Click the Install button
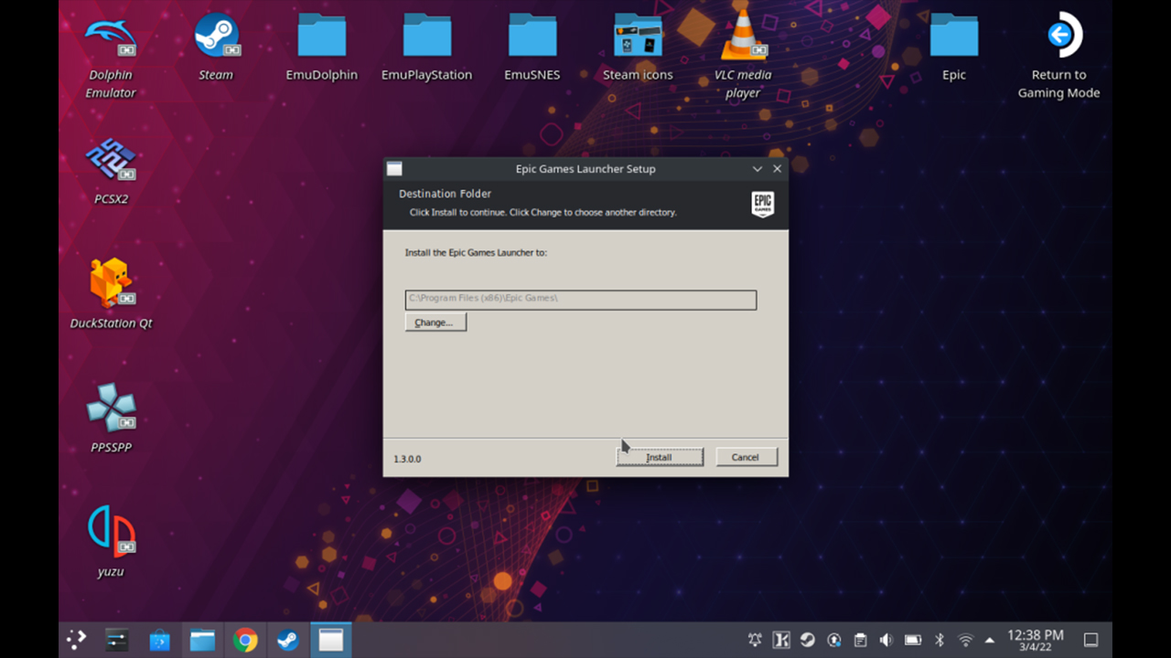1171x658 pixels. (660, 457)
